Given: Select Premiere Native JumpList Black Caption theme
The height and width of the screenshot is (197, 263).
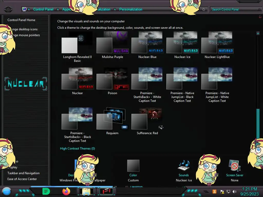Looking at the screenshot, I should [x=182, y=85].
